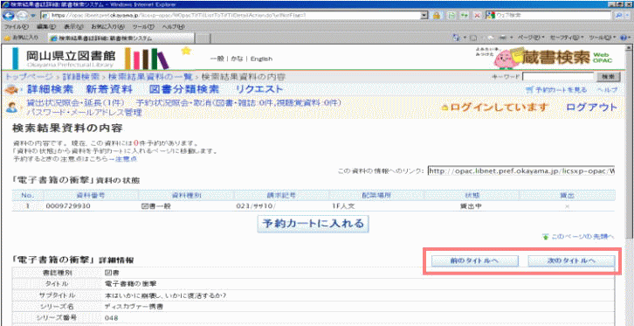Click the 前のタイトルへ button
634x326 pixels.
474,261
